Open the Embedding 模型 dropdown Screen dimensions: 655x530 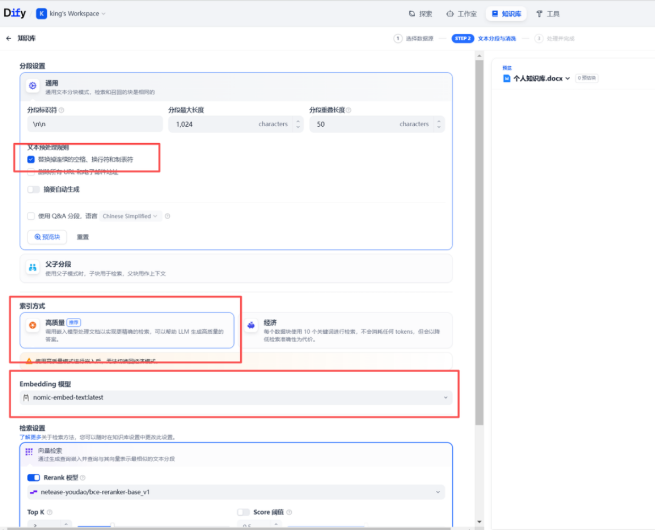(236, 397)
